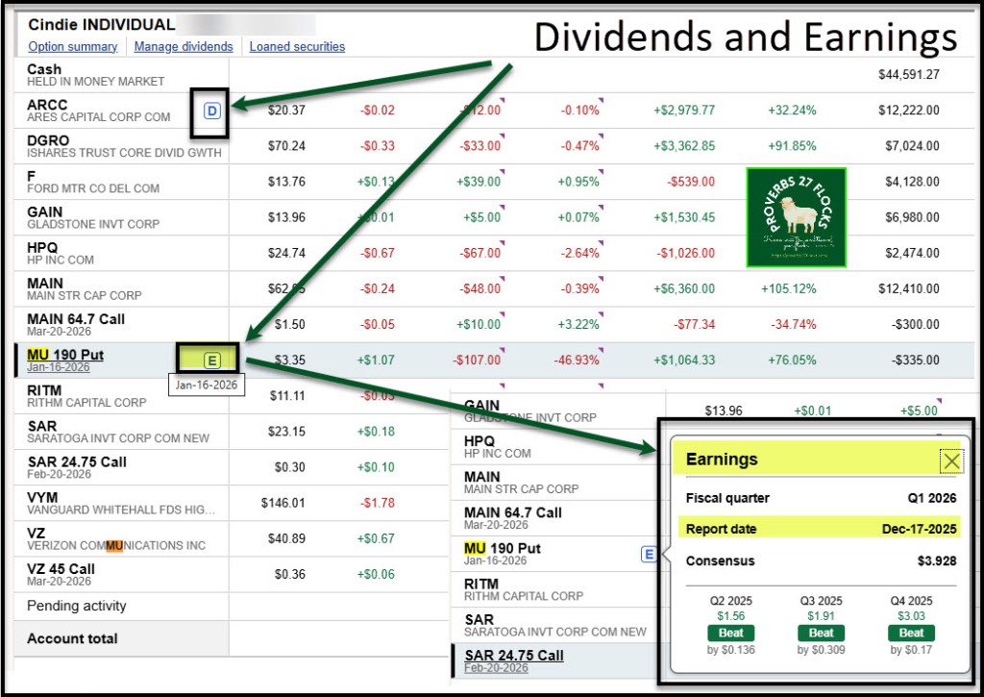
Task: Click the Beat badge under Q4 2025
Action: (x=911, y=633)
